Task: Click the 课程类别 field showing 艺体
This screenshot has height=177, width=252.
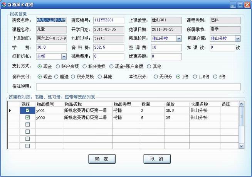Action: coord(225,20)
